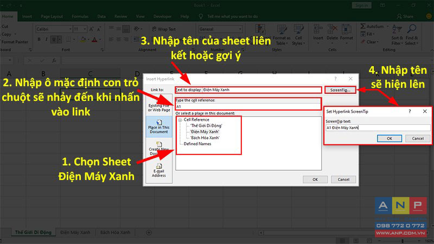
Task: Select 'Thế Giới Di Động' in tree
Action: 206,126
